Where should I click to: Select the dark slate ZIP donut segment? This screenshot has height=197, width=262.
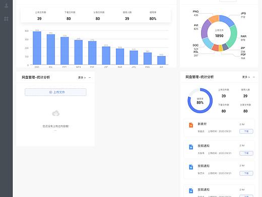(x=225, y=46)
